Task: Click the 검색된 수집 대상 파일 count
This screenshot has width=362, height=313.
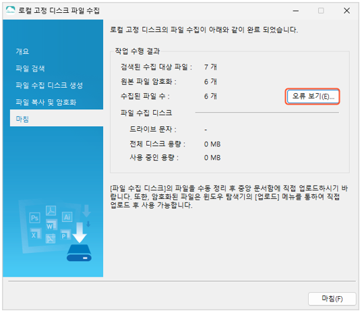Action: click(x=210, y=67)
